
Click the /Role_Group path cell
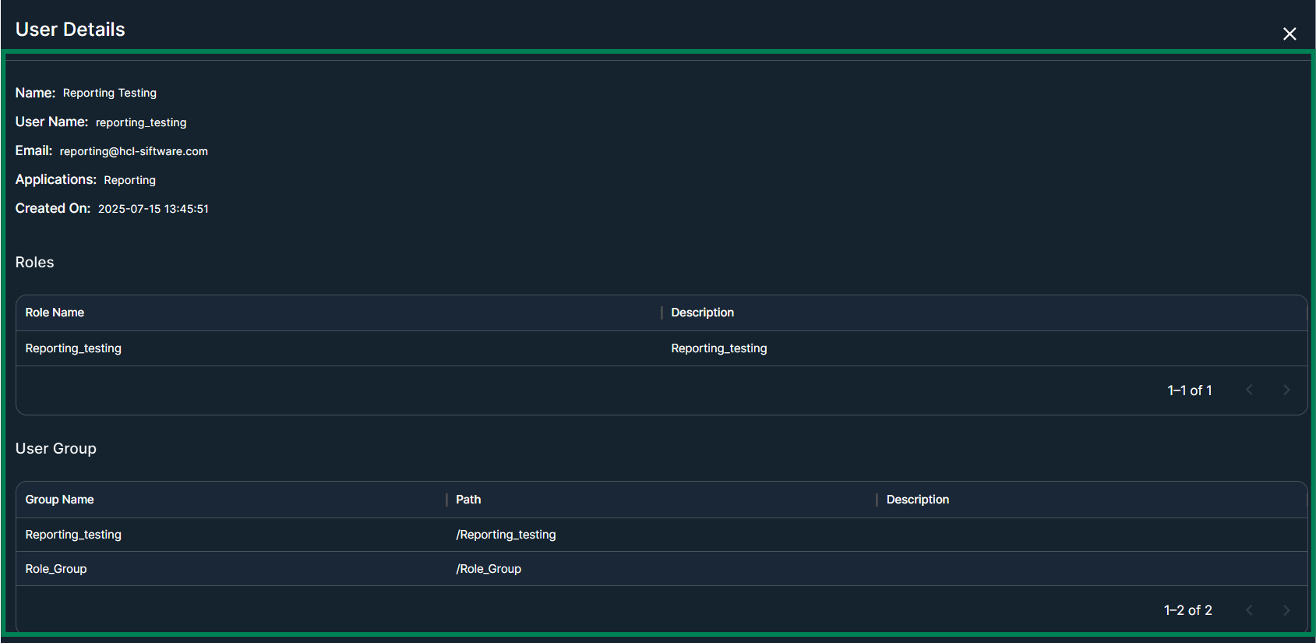(x=489, y=569)
